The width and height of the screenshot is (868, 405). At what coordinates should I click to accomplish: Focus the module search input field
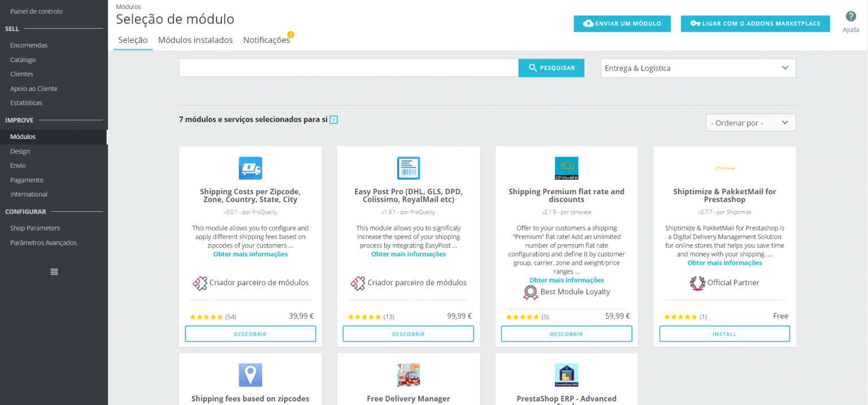click(349, 68)
